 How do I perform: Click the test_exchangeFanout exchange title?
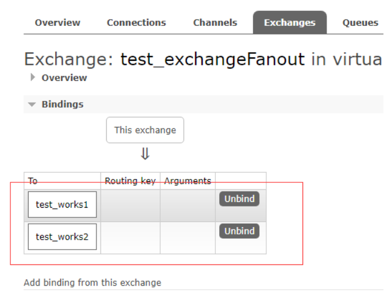click(x=212, y=59)
